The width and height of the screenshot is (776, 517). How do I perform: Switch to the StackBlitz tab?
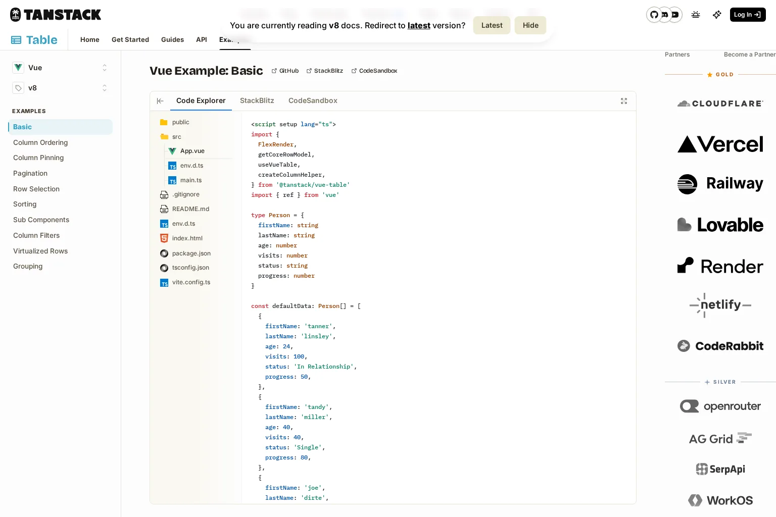pyautogui.click(x=257, y=100)
